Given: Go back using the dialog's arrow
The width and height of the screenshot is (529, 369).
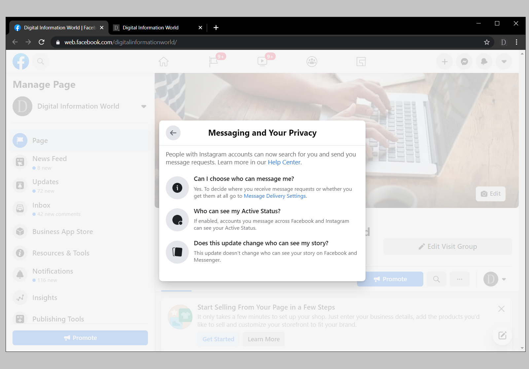Looking at the screenshot, I should 173,133.
